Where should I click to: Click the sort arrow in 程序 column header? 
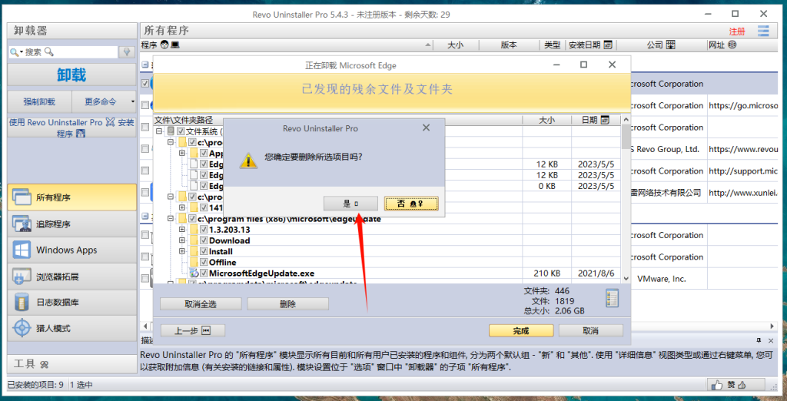click(x=427, y=45)
